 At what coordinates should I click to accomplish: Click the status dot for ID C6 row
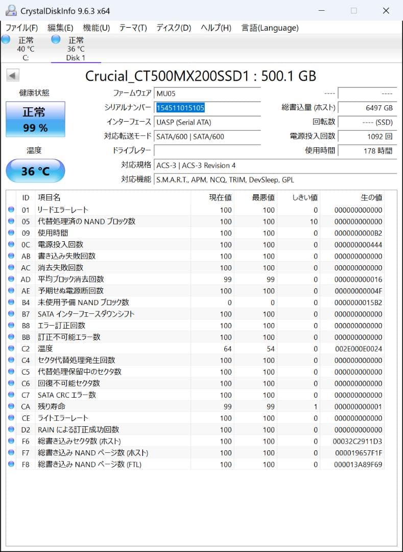tap(11, 383)
